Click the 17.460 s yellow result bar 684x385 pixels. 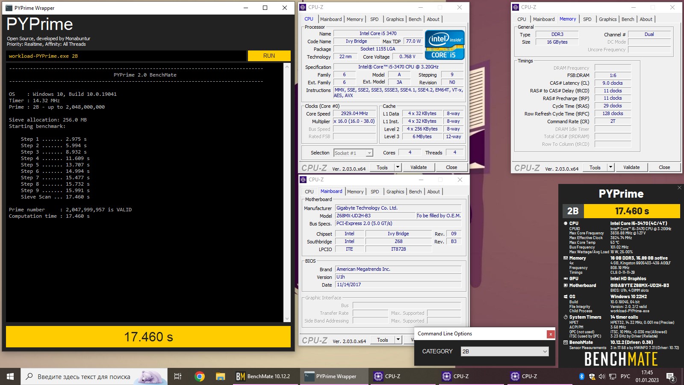click(x=148, y=337)
